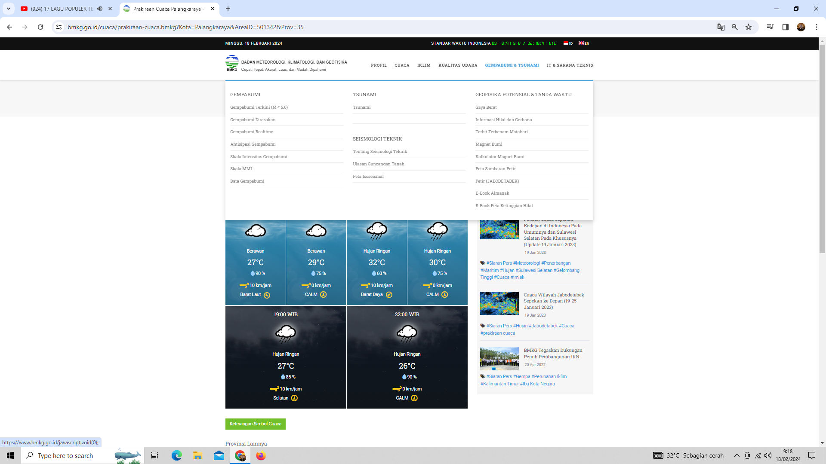The height and width of the screenshot is (464, 826).
Task: Open the Tentang Seismologi Teknik link
Action: [x=380, y=152]
